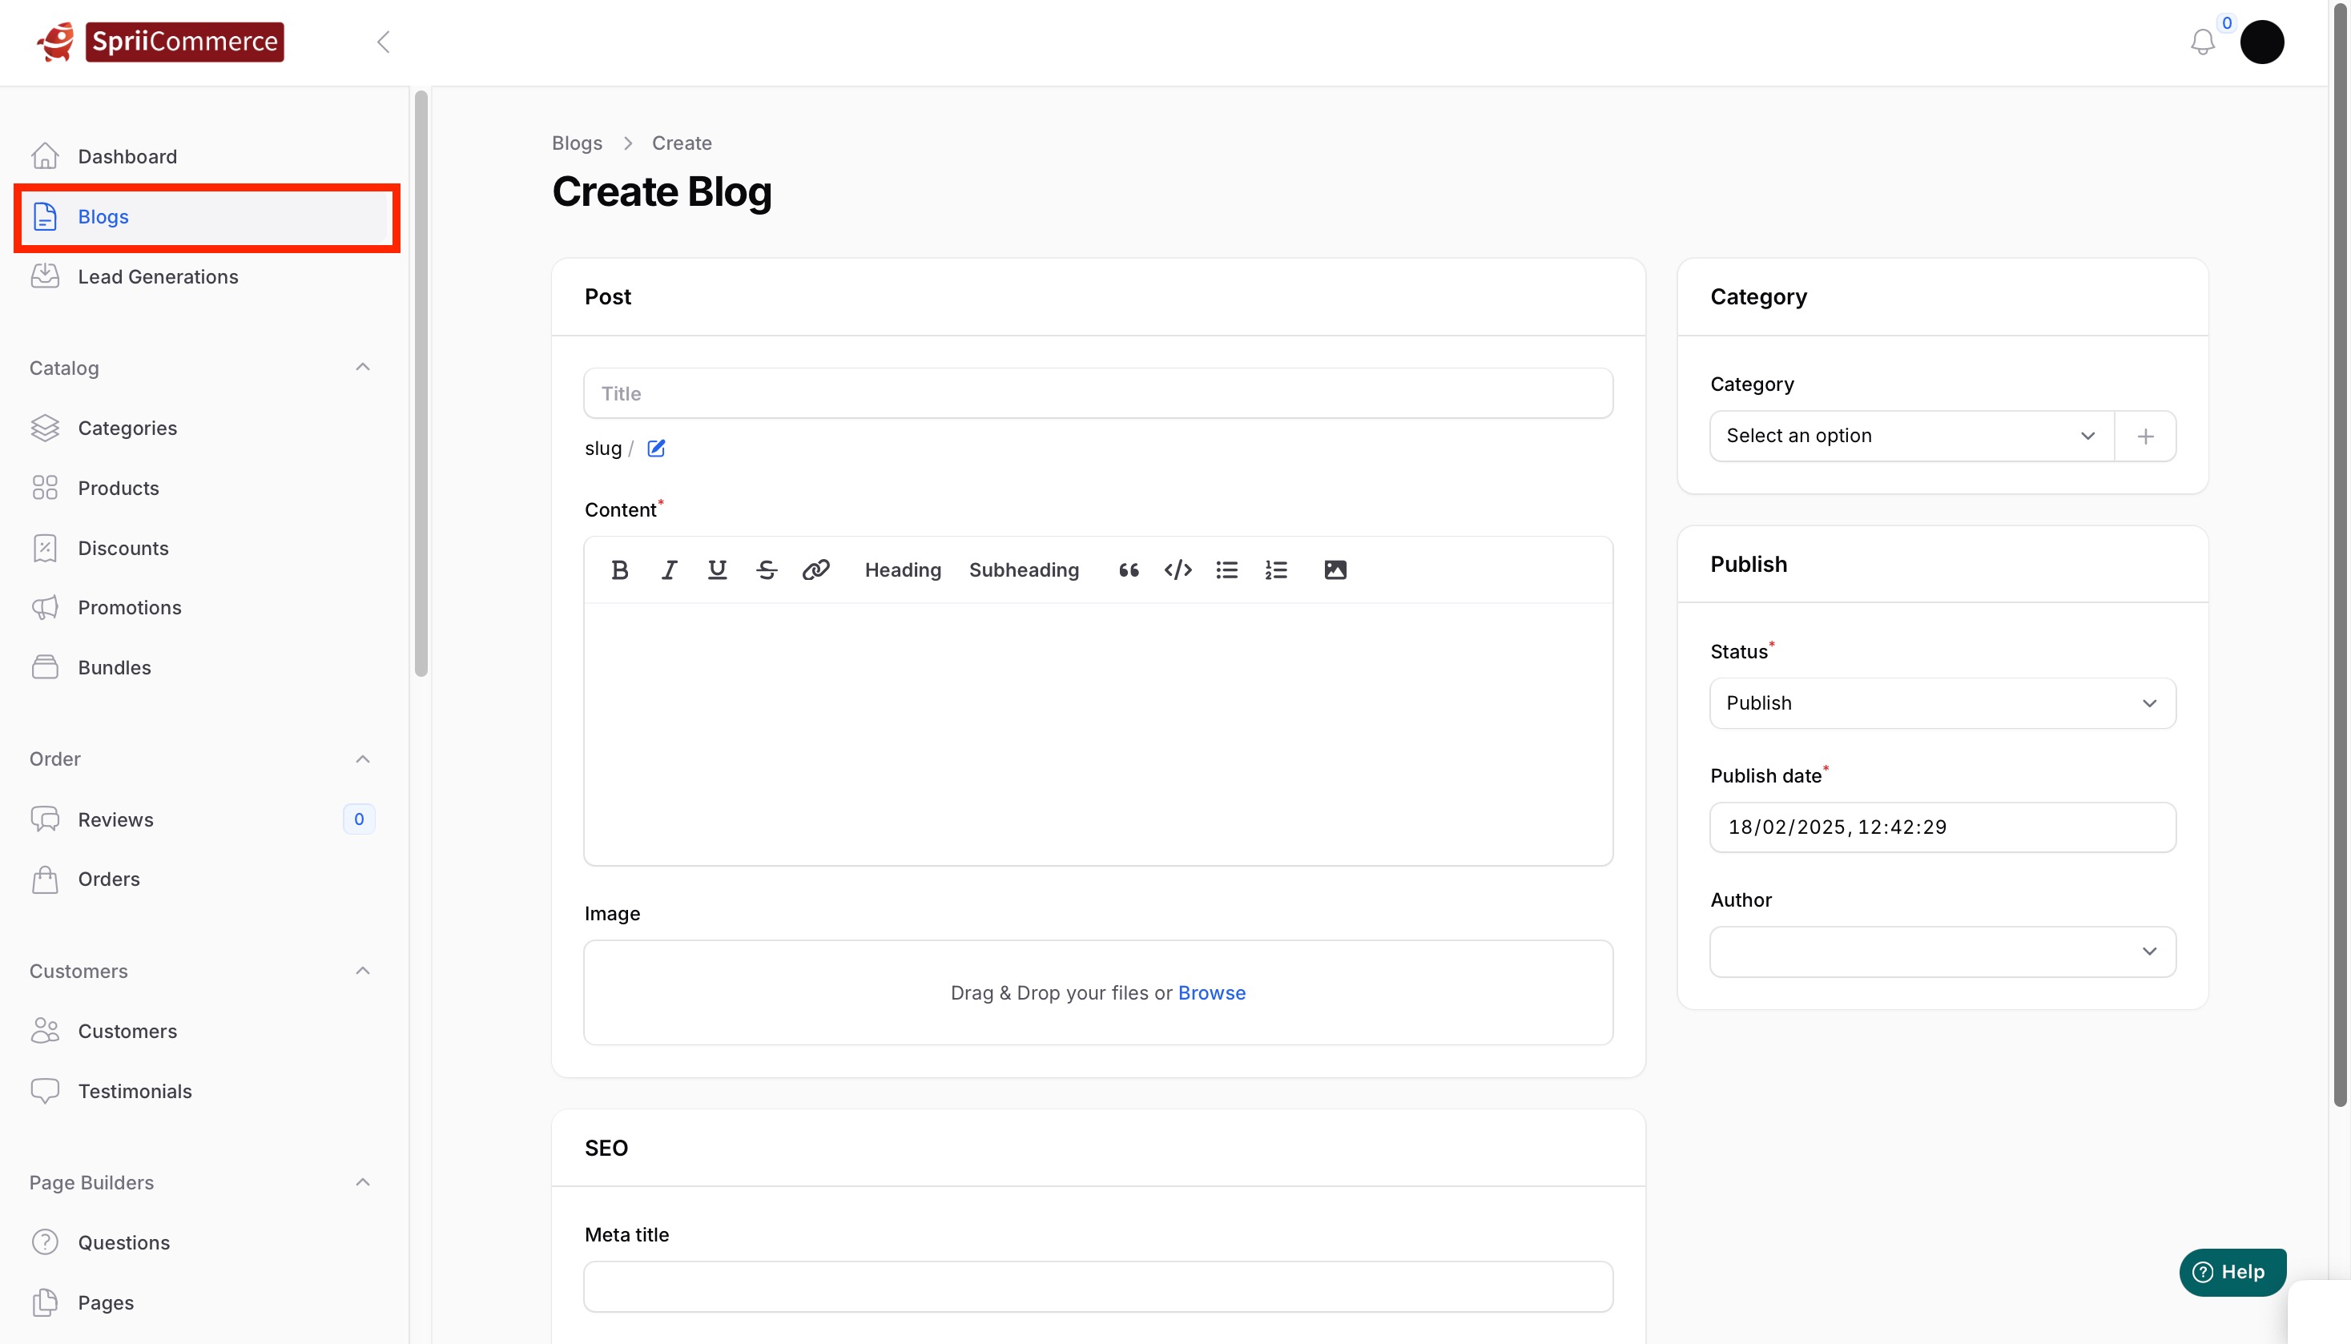
Task: Open Discounts in the sidebar
Action: [205, 549]
